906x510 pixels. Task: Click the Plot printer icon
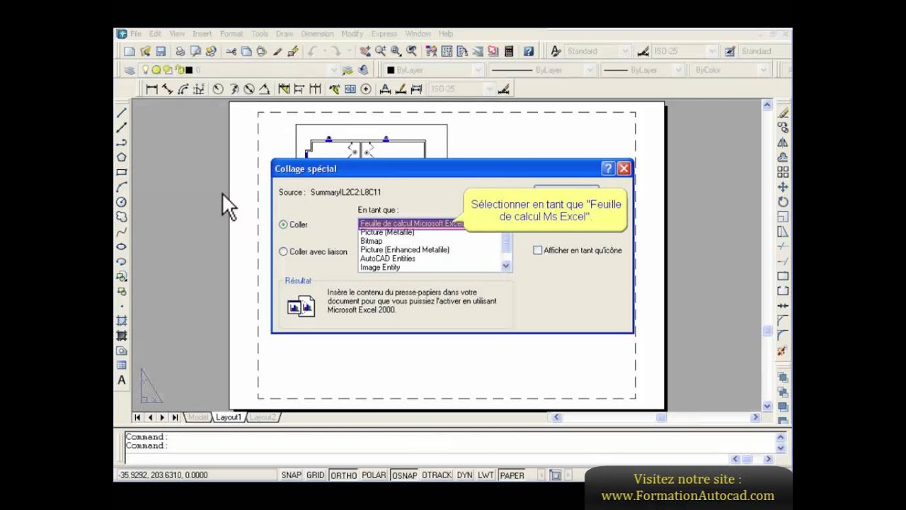click(180, 51)
